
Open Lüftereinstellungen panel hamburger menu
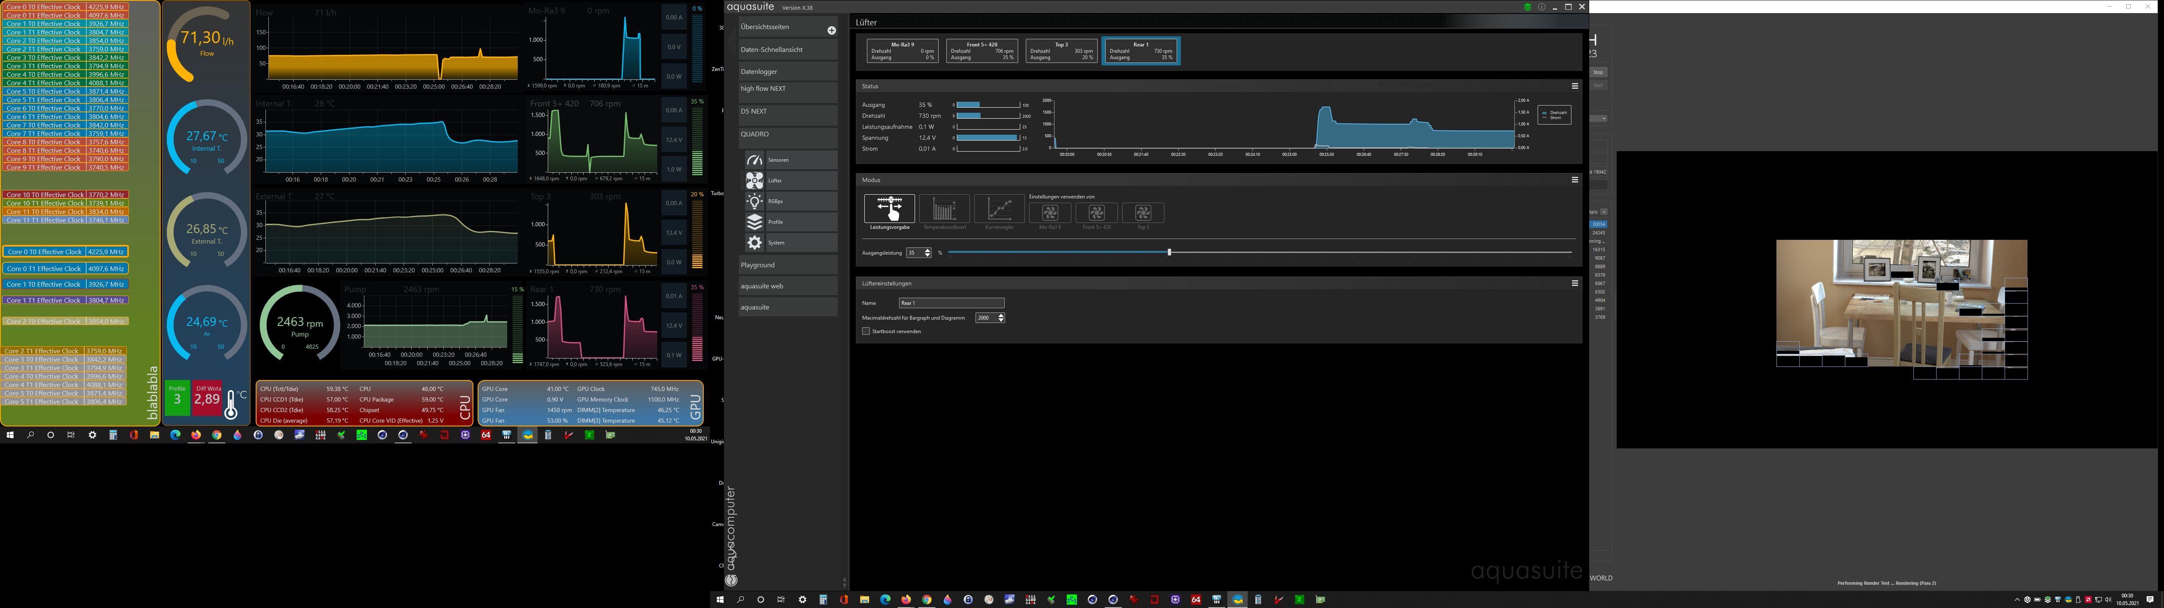1575,283
